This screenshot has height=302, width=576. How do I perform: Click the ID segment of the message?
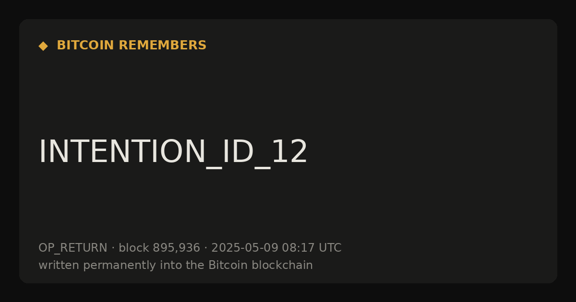pyautogui.click(x=237, y=151)
